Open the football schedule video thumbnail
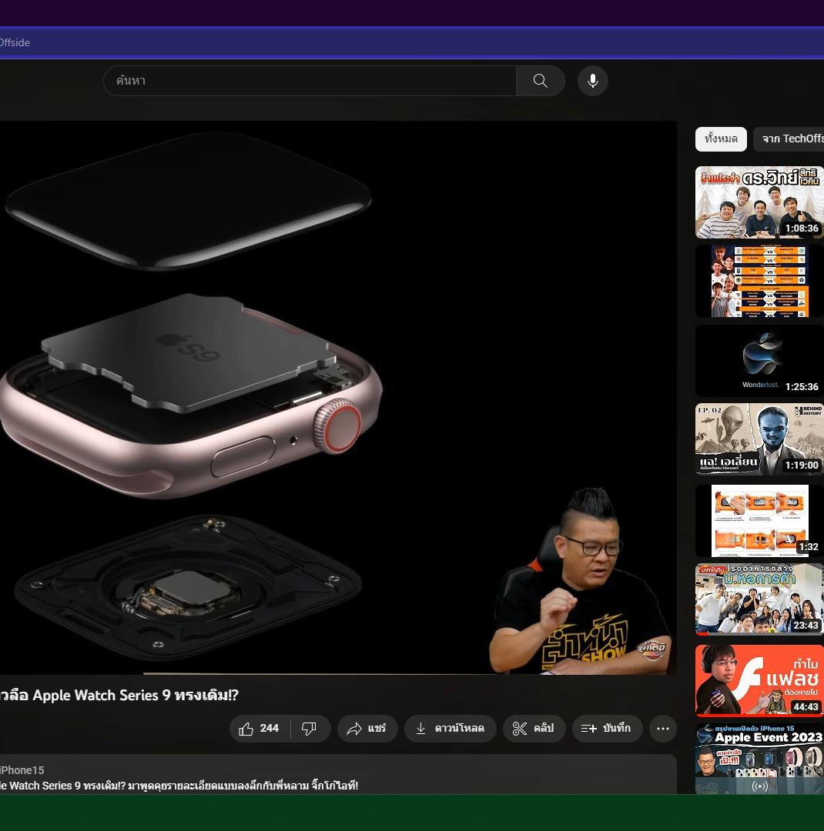This screenshot has height=831, width=824. coord(759,281)
